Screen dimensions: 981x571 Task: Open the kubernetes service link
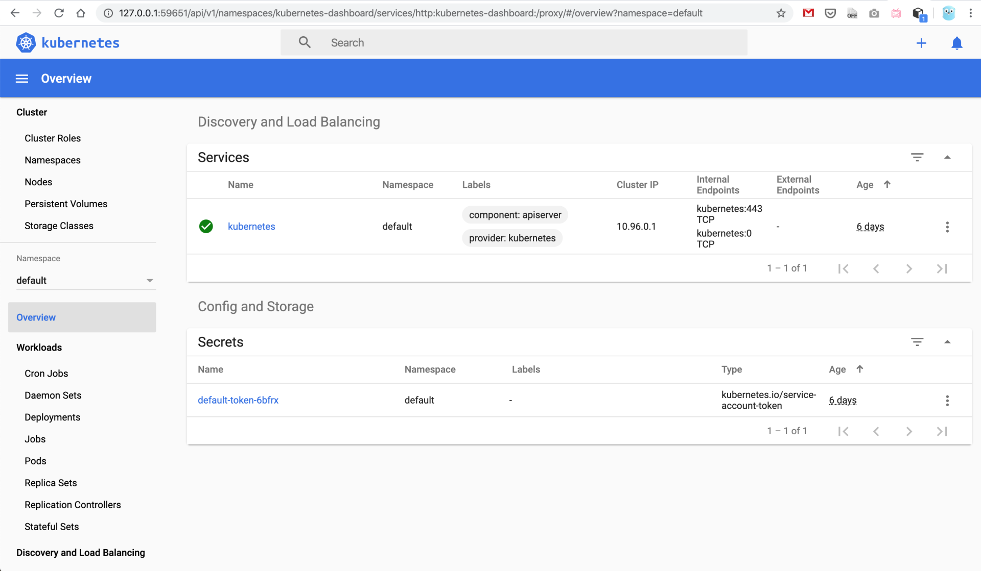coord(251,227)
